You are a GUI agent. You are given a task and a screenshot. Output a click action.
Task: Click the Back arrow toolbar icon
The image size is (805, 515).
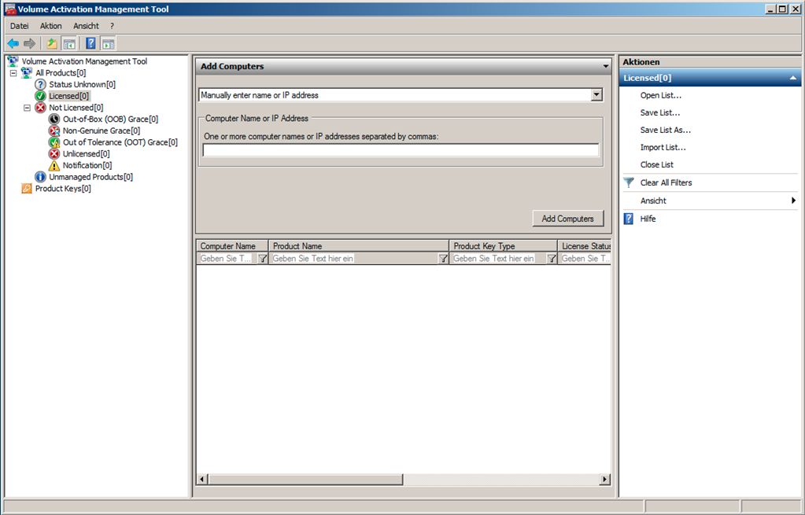[x=13, y=43]
